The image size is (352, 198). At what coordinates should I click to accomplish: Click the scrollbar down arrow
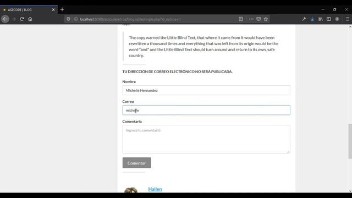tap(350, 191)
